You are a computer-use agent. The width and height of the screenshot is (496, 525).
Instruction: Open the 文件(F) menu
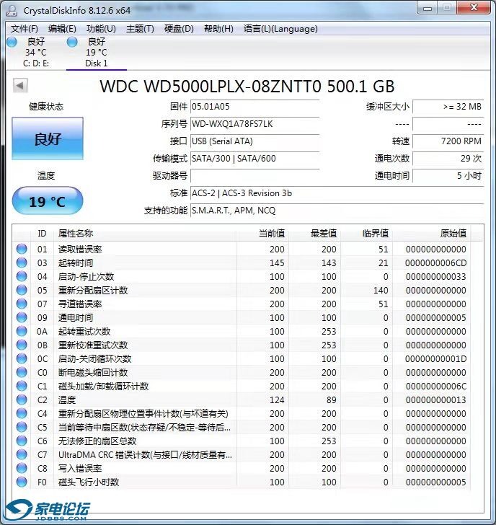(x=24, y=29)
